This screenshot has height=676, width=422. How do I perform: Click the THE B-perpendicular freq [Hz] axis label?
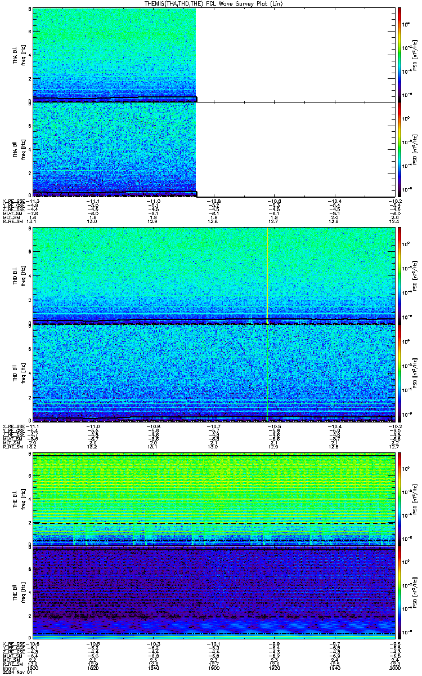(x=23, y=499)
